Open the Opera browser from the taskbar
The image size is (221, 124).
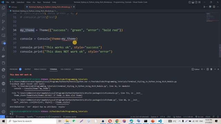110,121
